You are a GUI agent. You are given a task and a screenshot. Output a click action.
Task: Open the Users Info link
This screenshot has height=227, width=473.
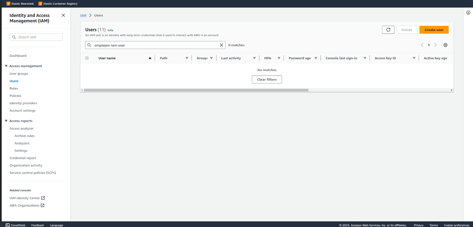pos(111,30)
